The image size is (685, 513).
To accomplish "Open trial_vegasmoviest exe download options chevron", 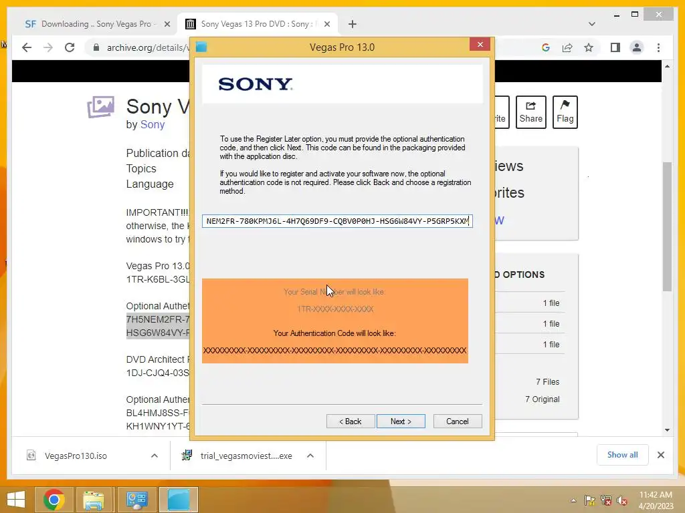I will click(x=310, y=456).
